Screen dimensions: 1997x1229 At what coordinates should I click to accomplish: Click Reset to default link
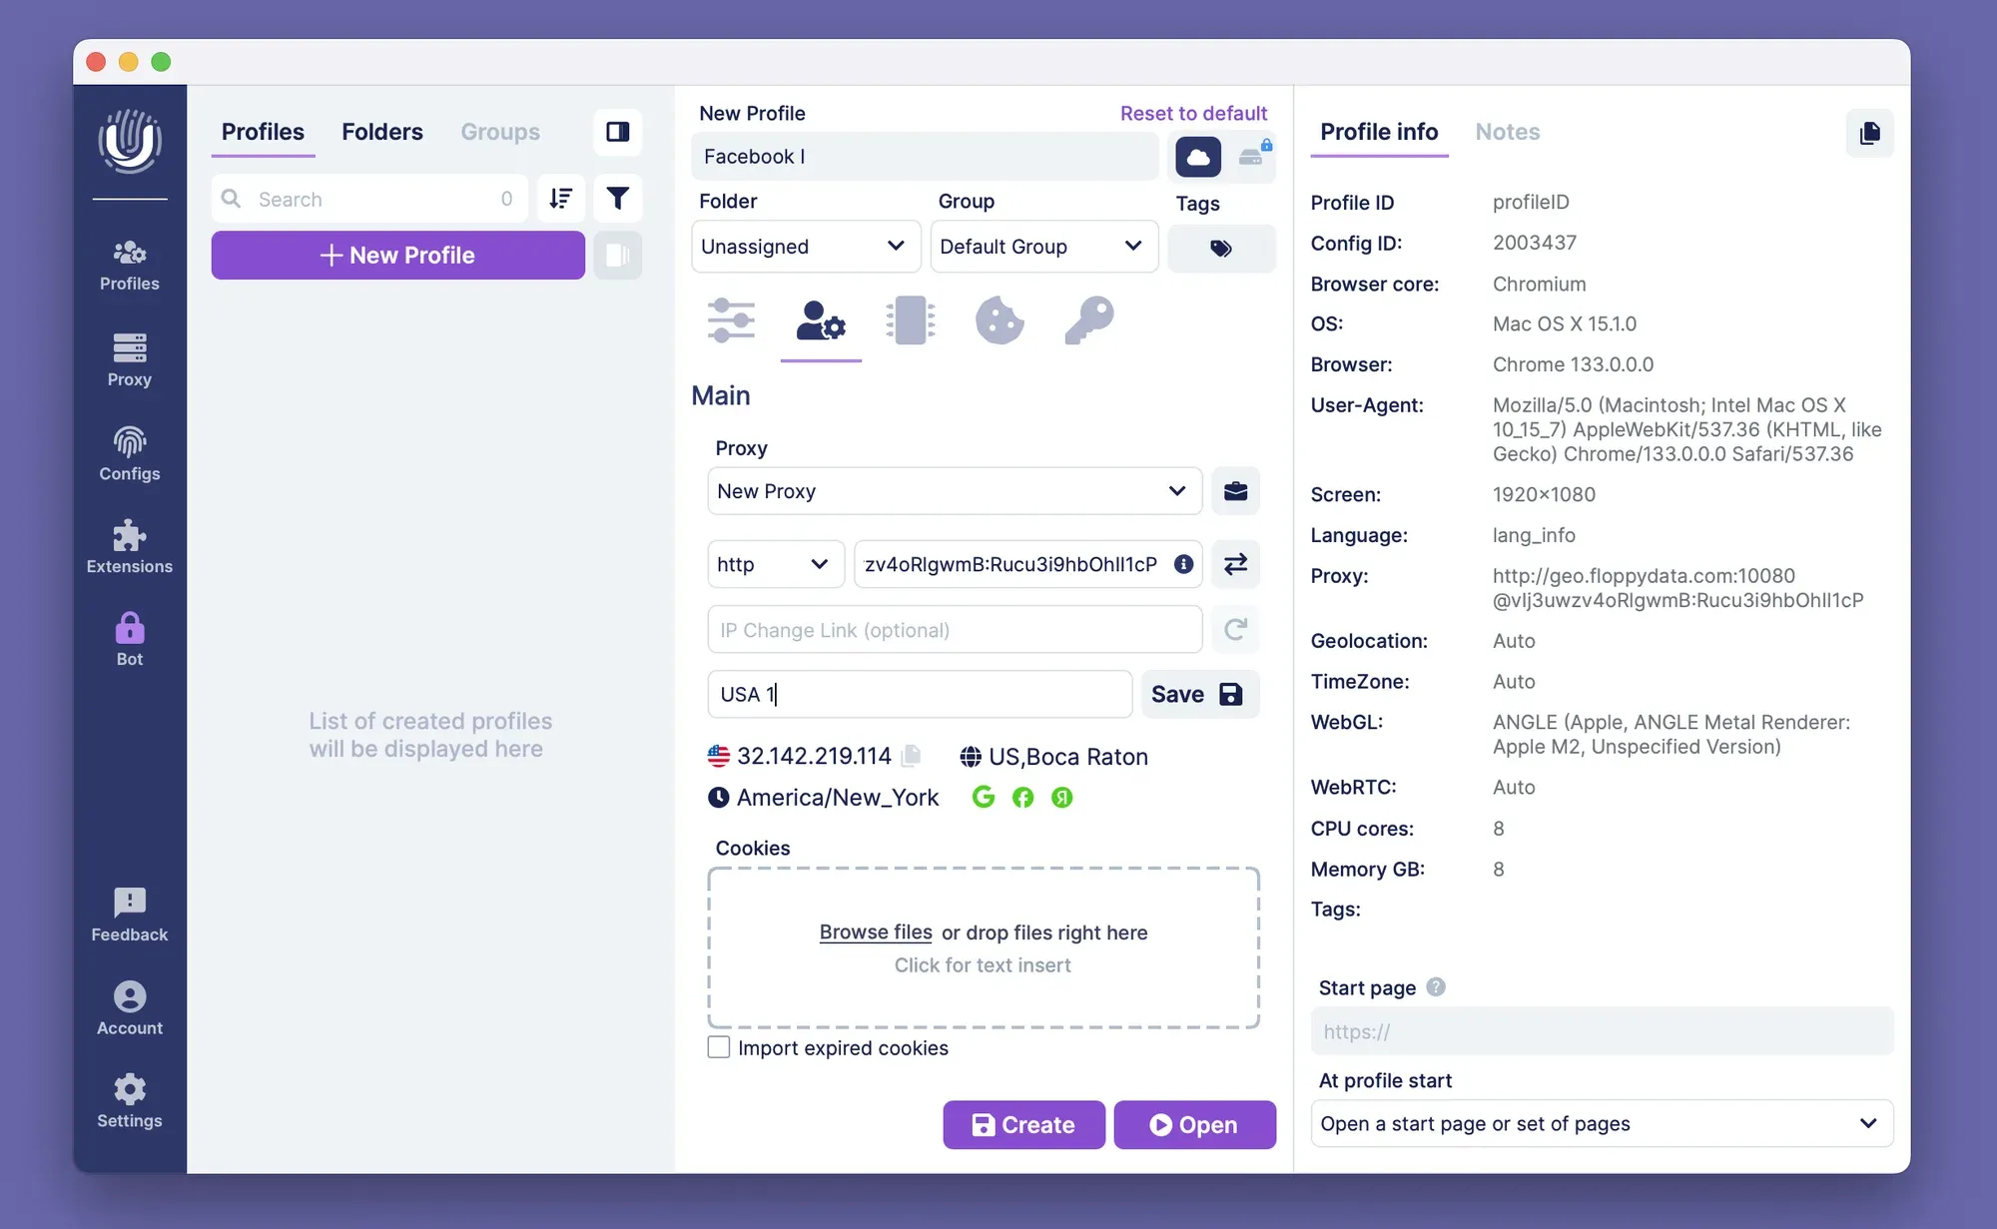click(x=1193, y=113)
